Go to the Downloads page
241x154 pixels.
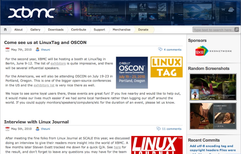[56, 30]
